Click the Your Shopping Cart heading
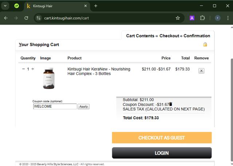The width and height of the screenshot is (233, 166). point(39,45)
